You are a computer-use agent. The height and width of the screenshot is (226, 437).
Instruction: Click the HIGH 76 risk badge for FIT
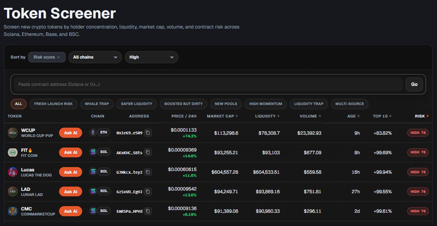[x=418, y=152]
